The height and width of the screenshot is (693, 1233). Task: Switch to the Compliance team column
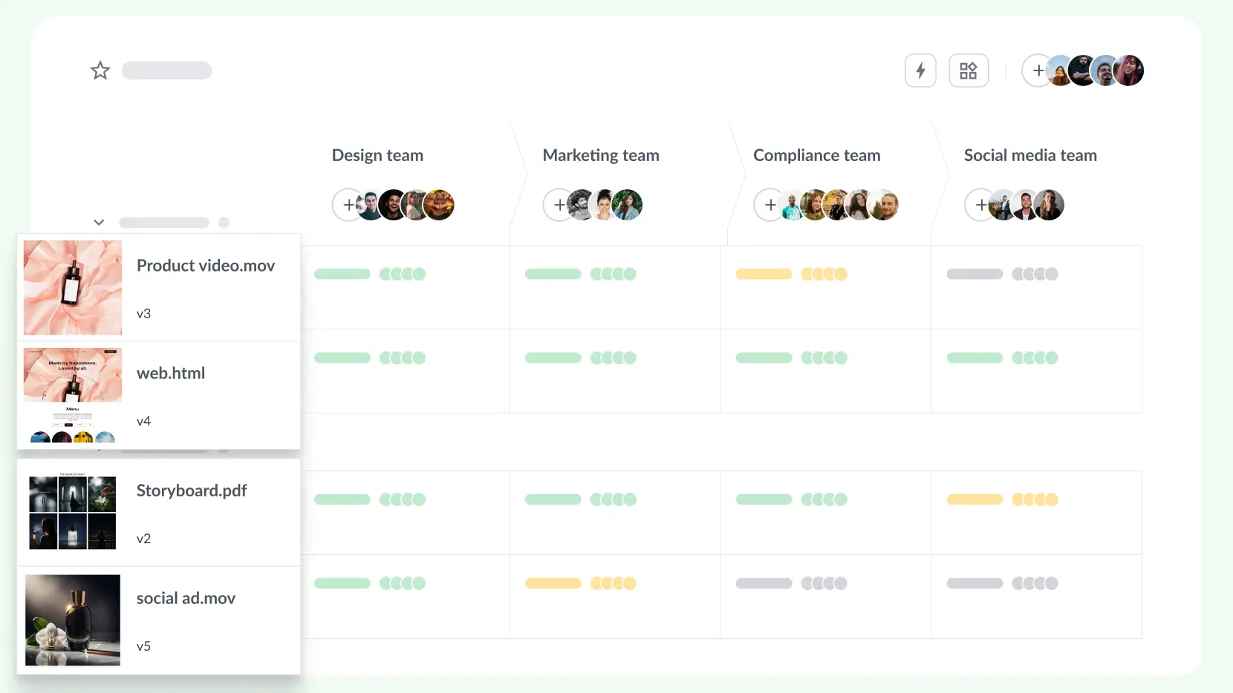pyautogui.click(x=817, y=155)
